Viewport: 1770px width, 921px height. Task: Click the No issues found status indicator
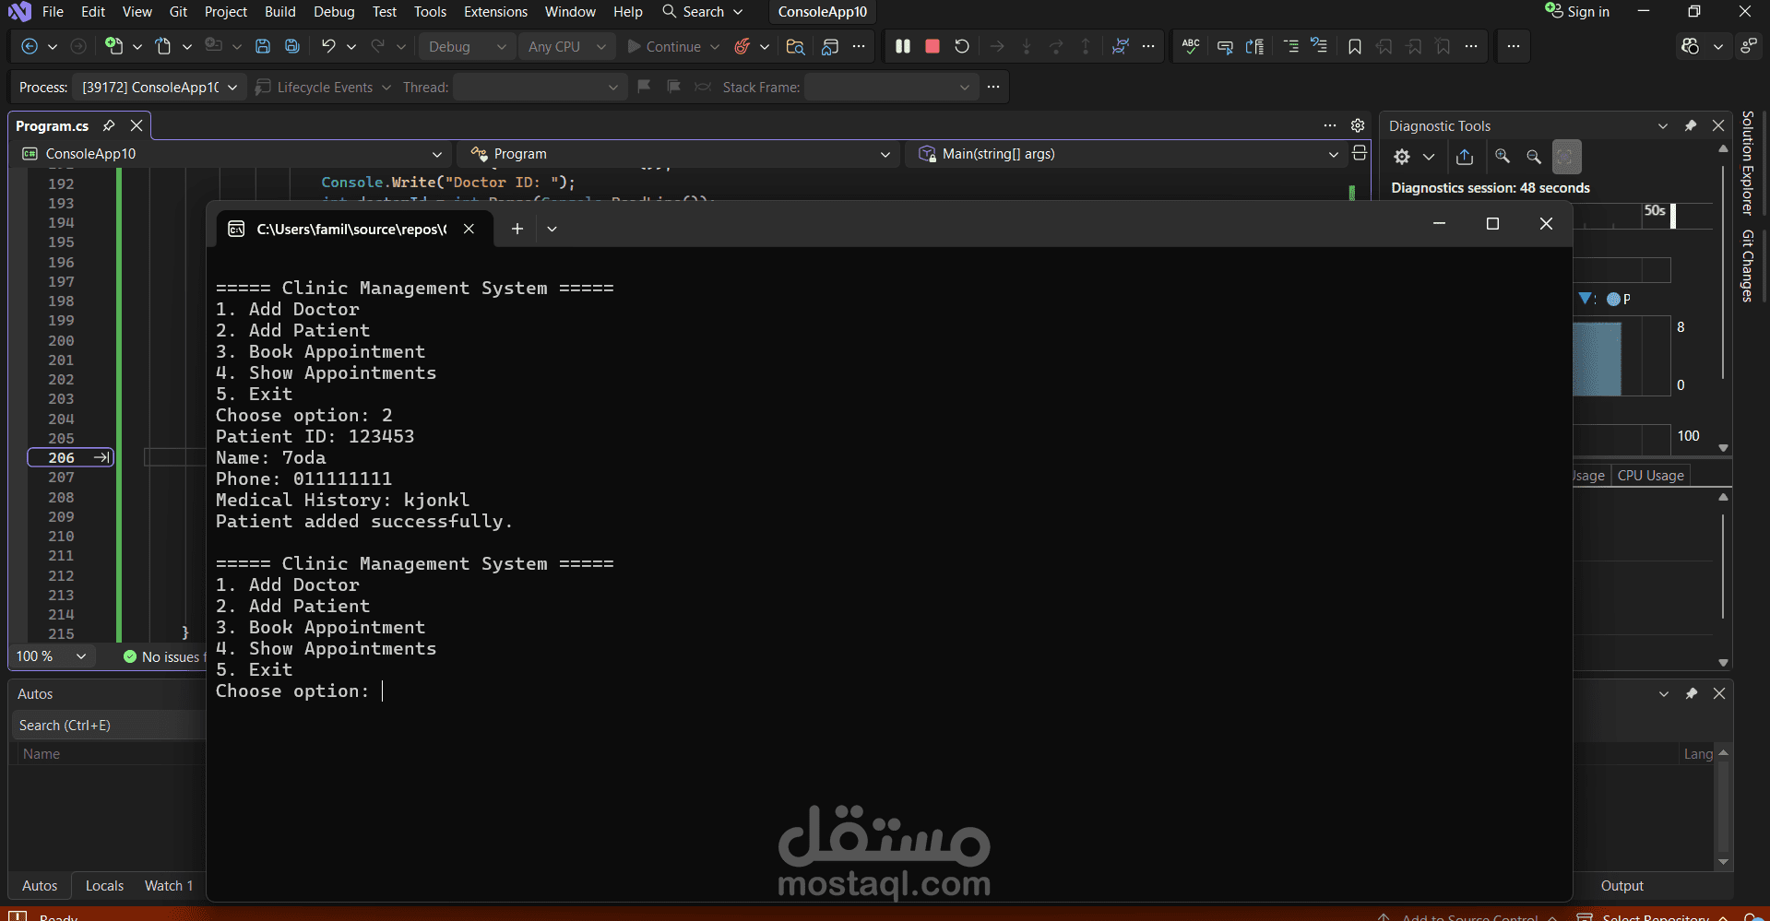pyautogui.click(x=163, y=656)
